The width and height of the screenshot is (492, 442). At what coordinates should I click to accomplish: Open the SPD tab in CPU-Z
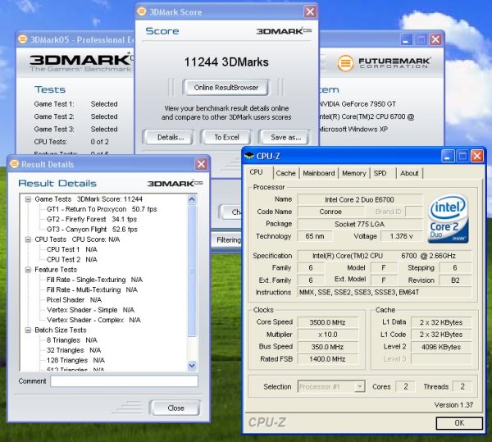coord(380,173)
